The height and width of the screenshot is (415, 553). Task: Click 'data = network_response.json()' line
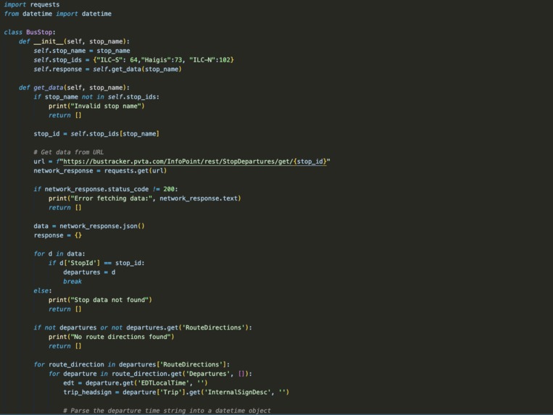coord(89,226)
